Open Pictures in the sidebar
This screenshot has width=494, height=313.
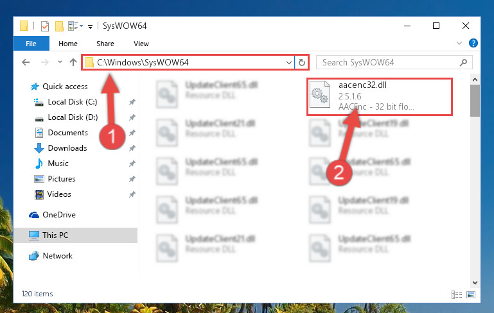62,179
